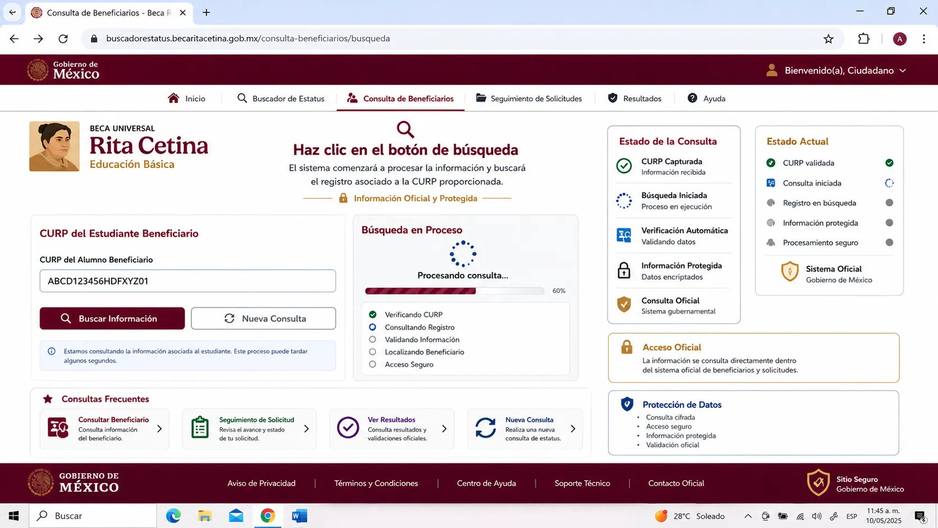Select the Validando Información radio indicator
The width and height of the screenshot is (938, 528).
point(373,339)
